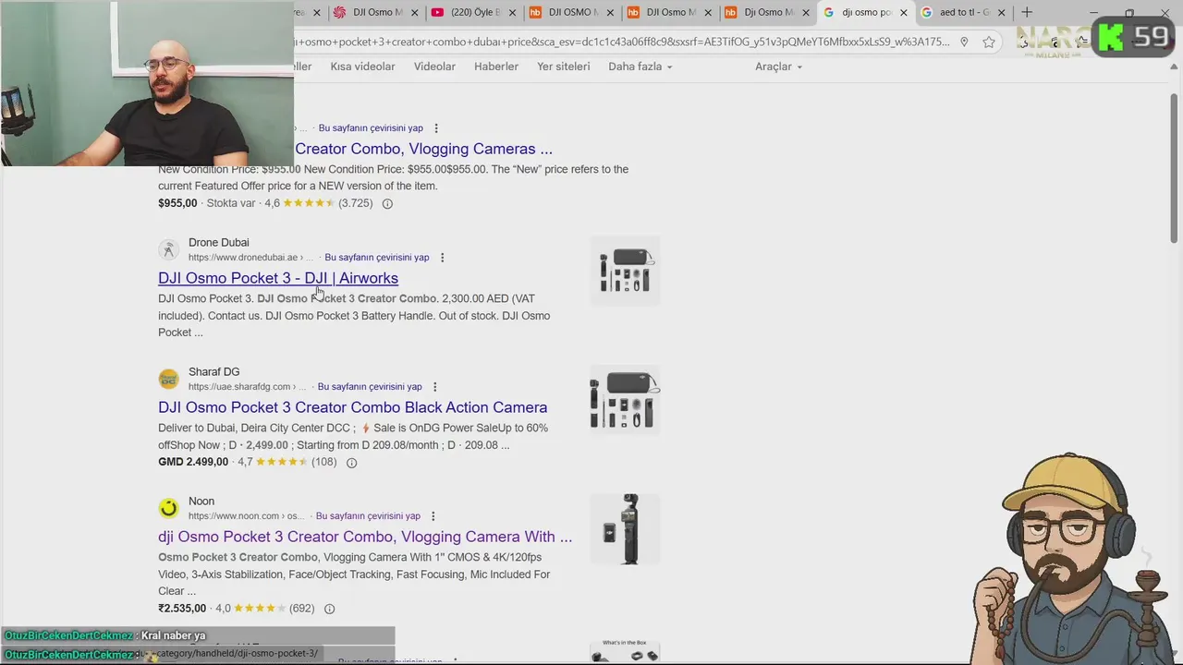Open three-dot menu for Noon result
This screenshot has width=1183, height=665.
pyautogui.click(x=433, y=516)
